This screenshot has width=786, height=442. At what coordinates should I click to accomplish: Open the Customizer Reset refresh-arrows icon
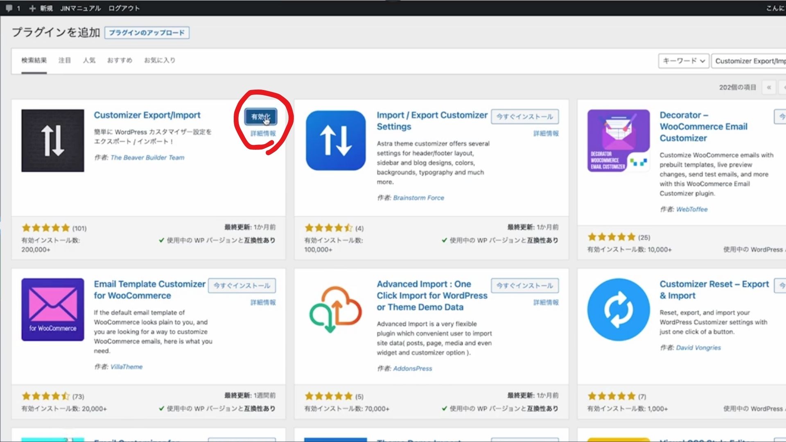pos(619,309)
